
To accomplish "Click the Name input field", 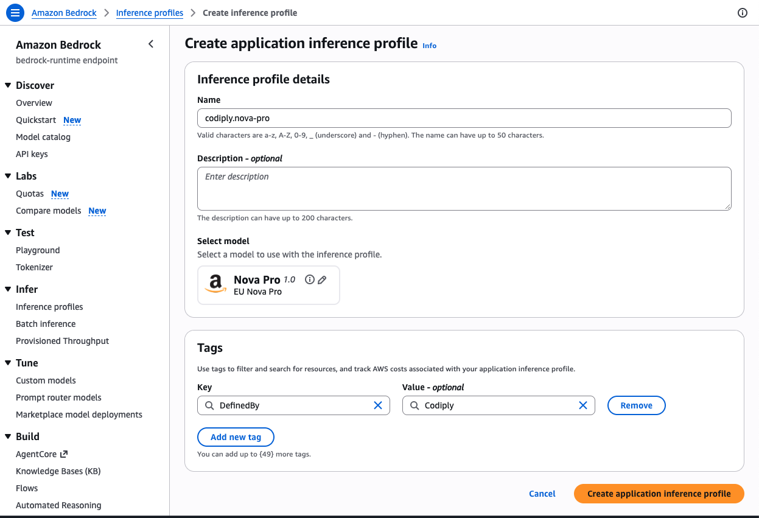I will click(464, 118).
